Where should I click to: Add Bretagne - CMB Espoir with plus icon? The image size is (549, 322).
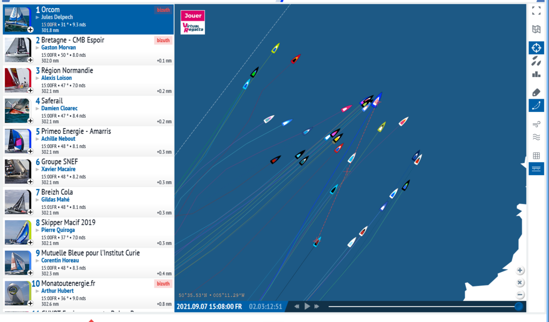(31, 60)
